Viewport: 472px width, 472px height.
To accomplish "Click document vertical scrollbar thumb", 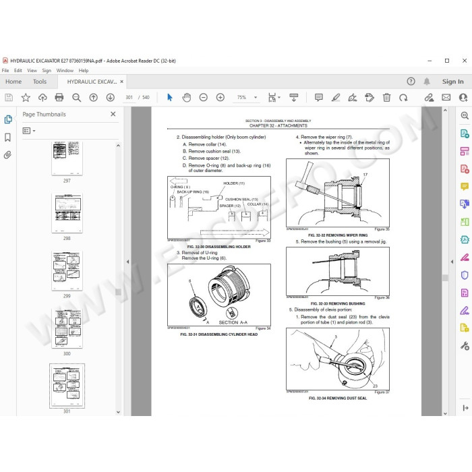I will [445, 278].
